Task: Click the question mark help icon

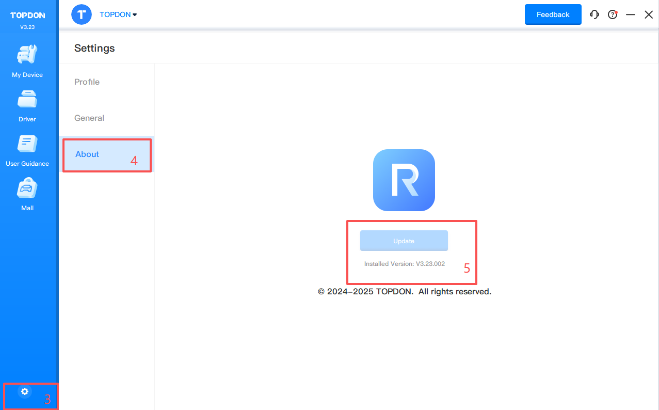Action: [x=613, y=14]
